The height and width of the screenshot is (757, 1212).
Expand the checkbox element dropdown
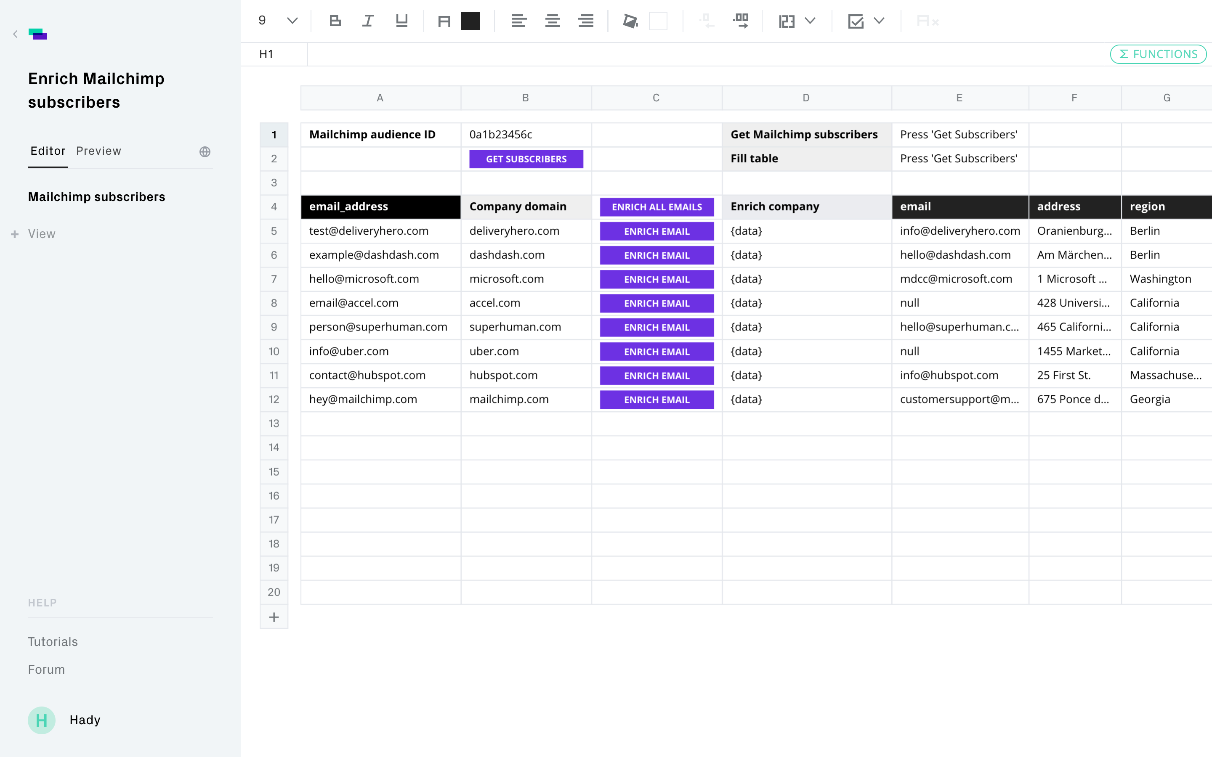(x=879, y=21)
